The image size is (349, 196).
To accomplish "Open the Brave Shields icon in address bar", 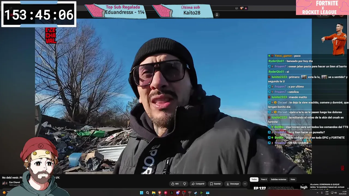I will click(241, 8).
